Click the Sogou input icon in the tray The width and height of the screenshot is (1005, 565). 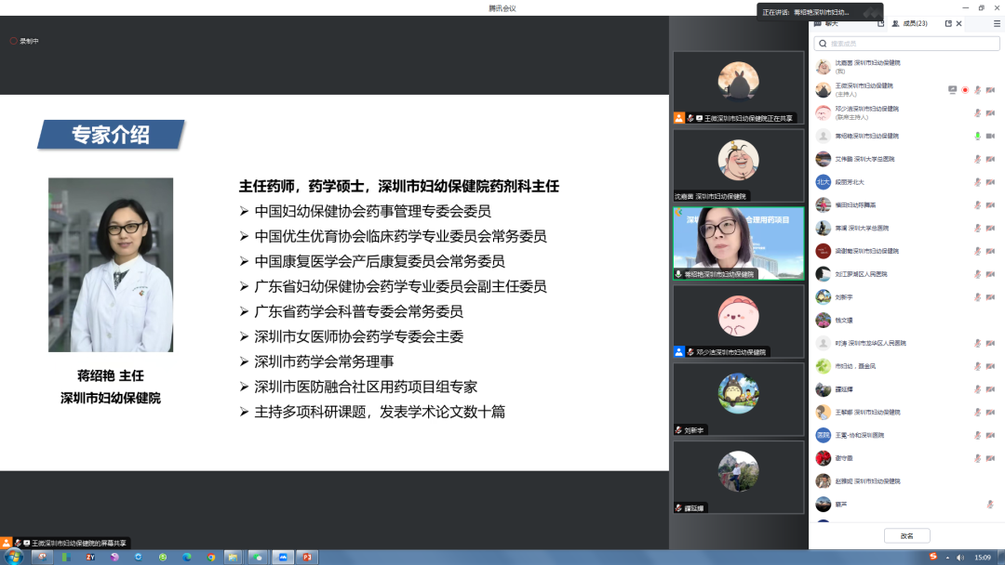pos(932,558)
